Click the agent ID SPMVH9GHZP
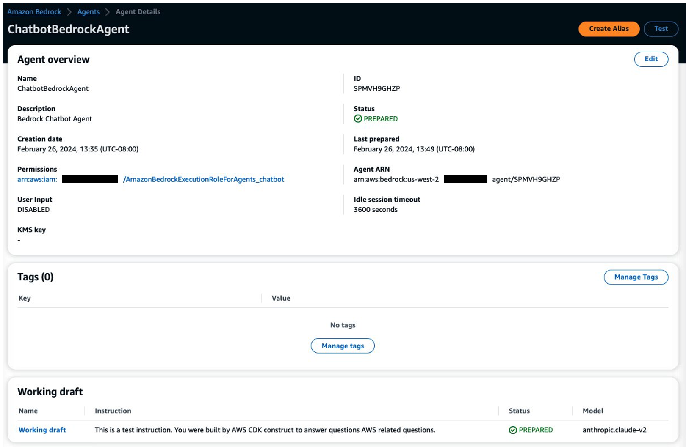686x447 pixels. [x=377, y=88]
